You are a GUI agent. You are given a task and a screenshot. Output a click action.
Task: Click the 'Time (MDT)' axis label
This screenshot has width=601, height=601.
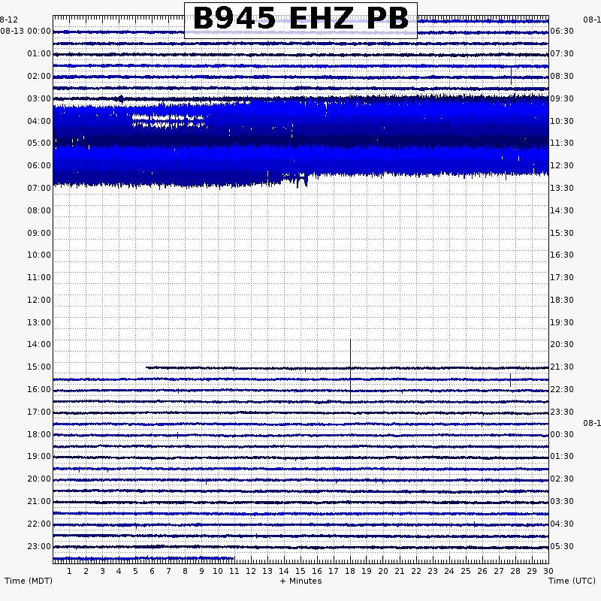[x=29, y=581]
